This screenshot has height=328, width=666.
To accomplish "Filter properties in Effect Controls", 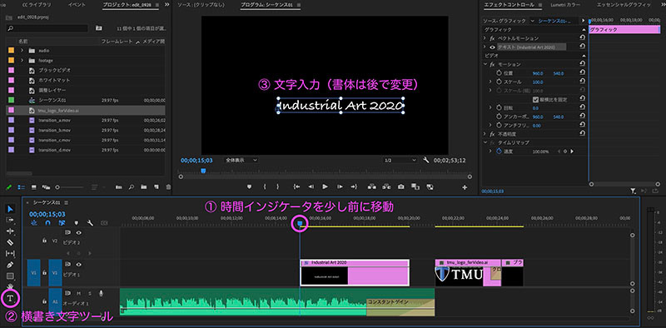I will point(633,191).
